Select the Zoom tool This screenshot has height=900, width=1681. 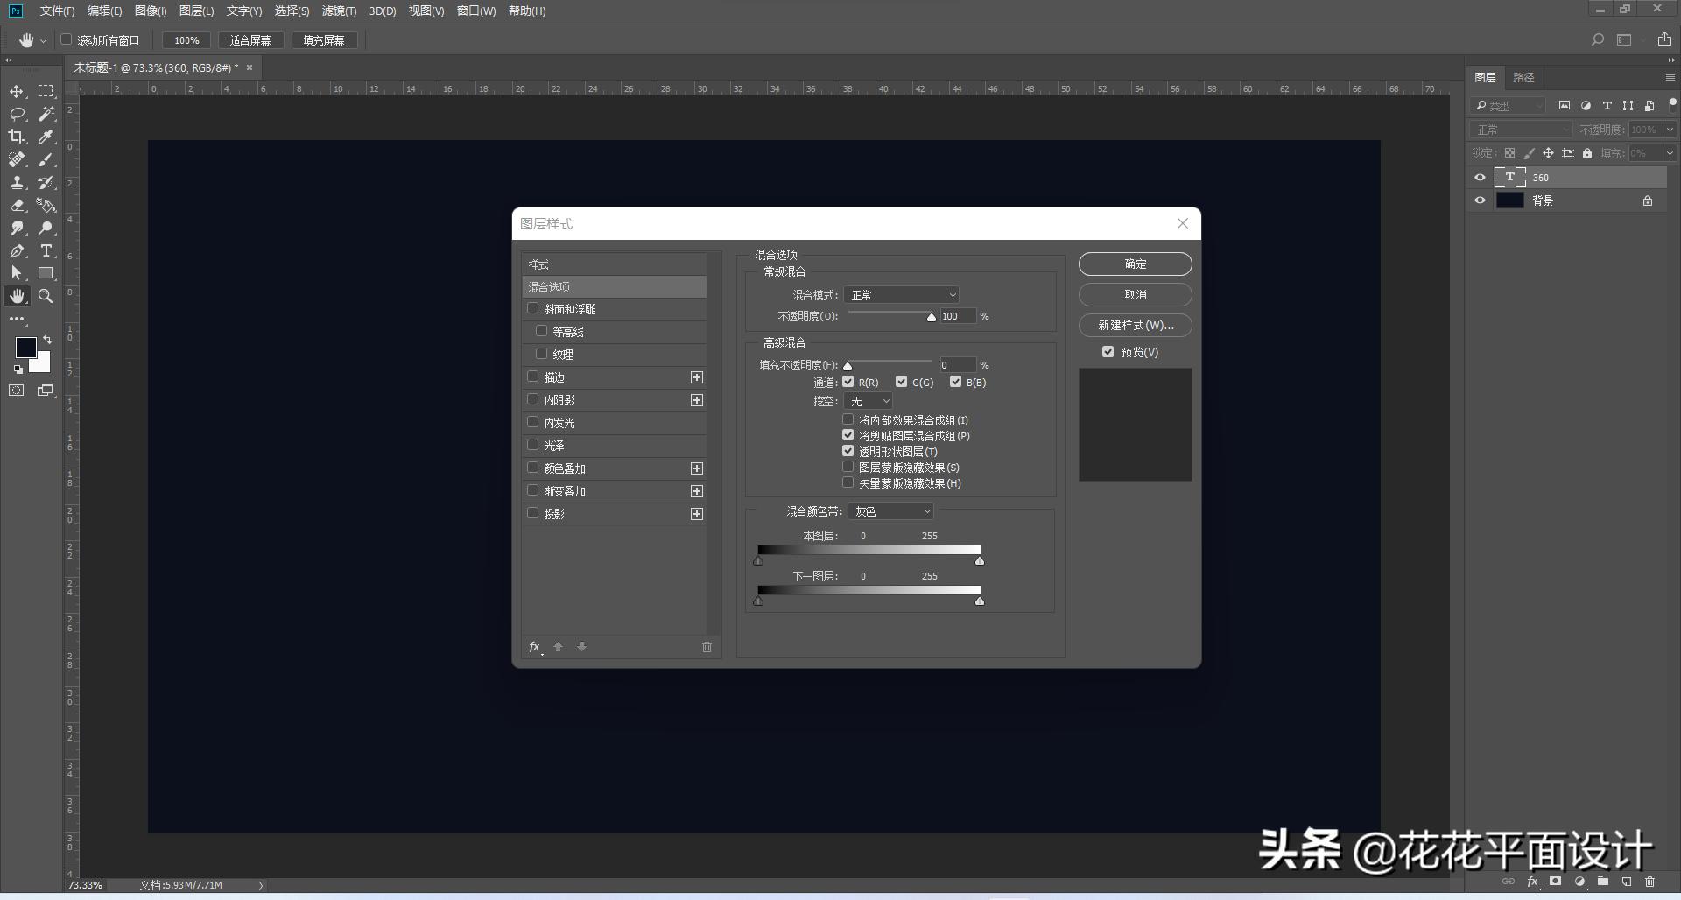46,296
